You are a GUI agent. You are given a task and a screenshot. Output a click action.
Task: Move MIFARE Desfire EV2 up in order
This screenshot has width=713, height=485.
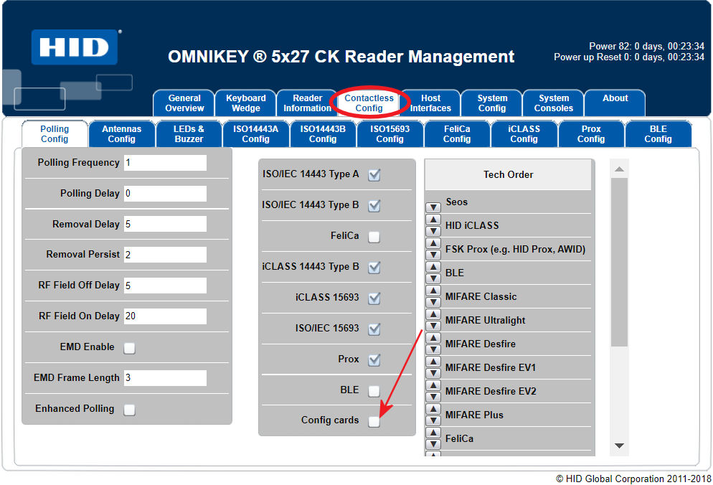433,385
